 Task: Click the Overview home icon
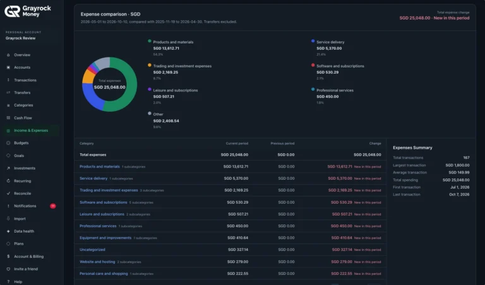pos(8,55)
